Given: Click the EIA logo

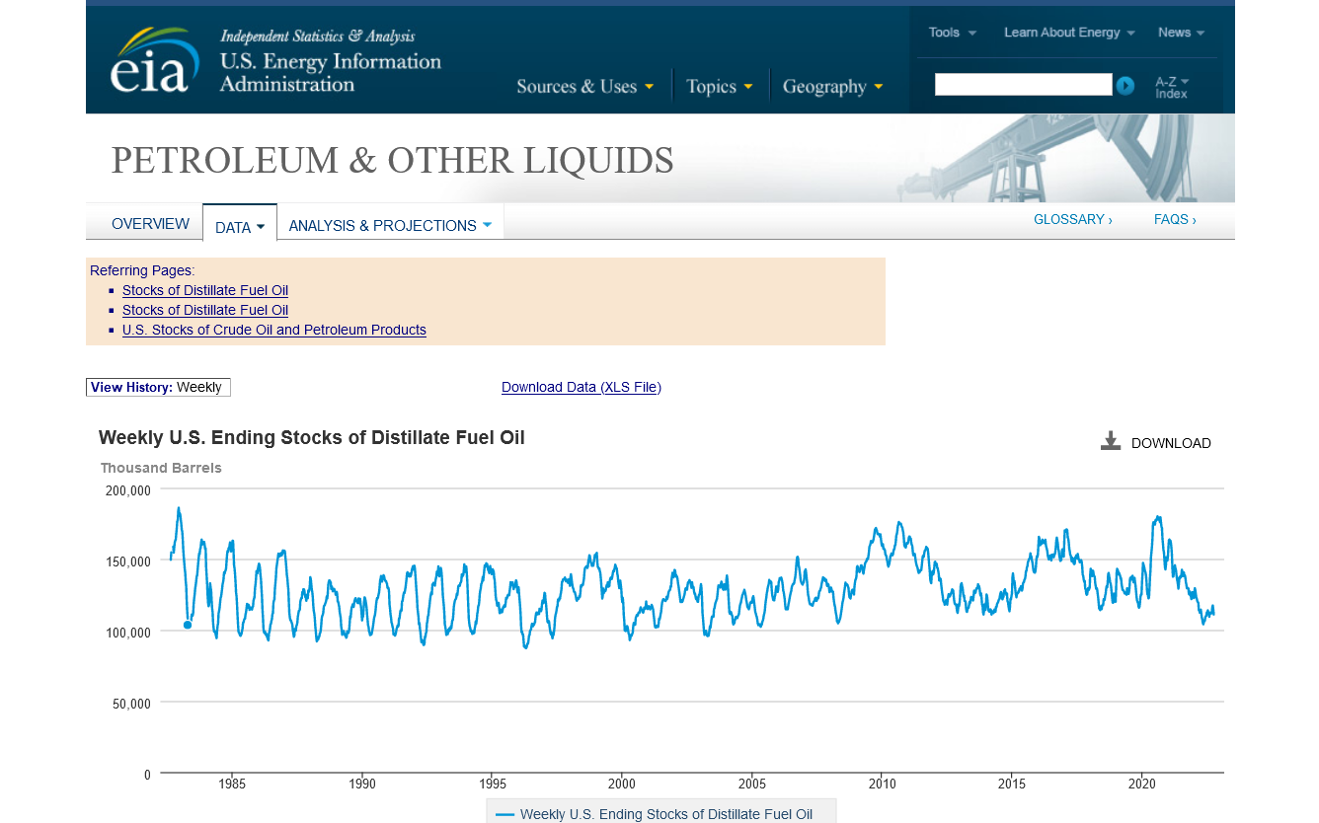Looking at the screenshot, I should click(150, 61).
